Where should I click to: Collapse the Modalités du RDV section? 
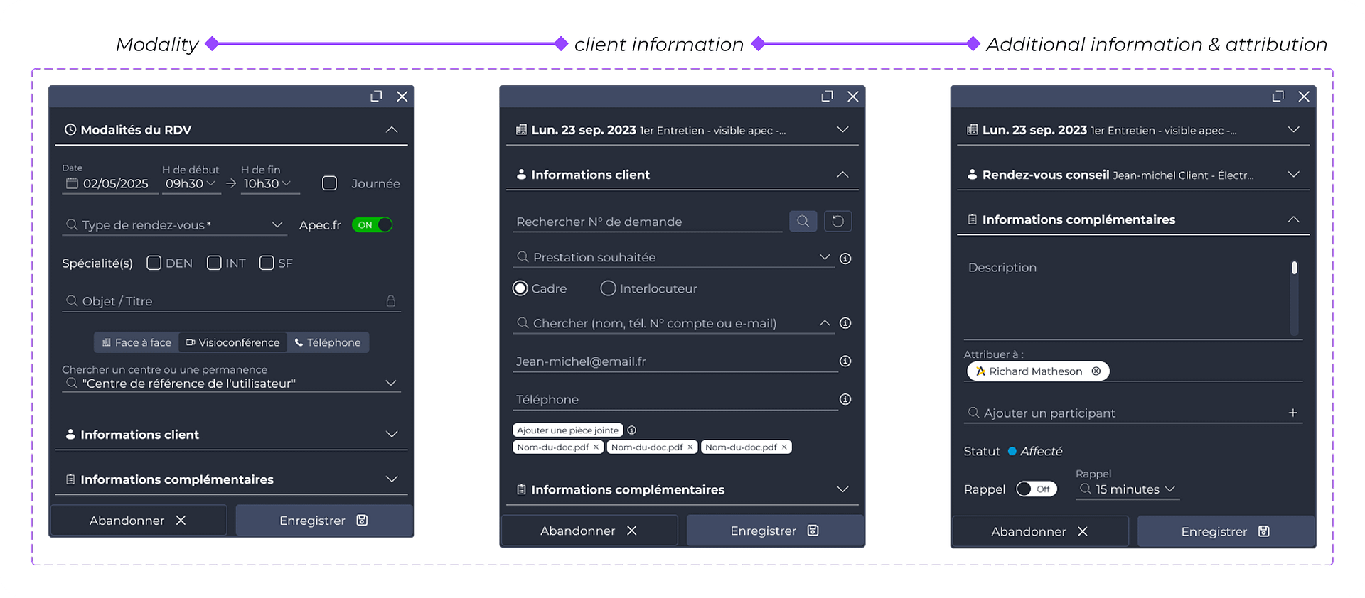click(x=391, y=130)
